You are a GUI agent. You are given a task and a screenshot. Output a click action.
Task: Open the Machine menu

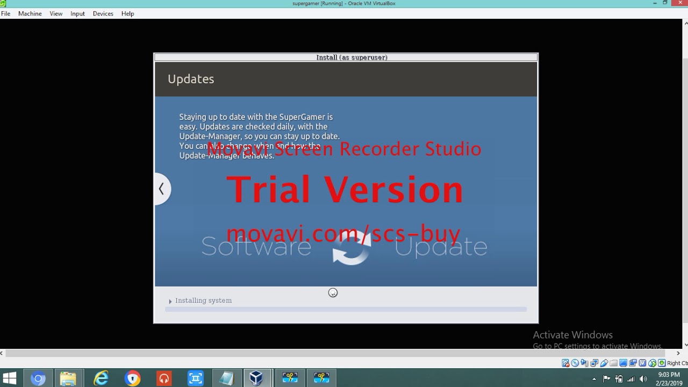click(x=30, y=13)
